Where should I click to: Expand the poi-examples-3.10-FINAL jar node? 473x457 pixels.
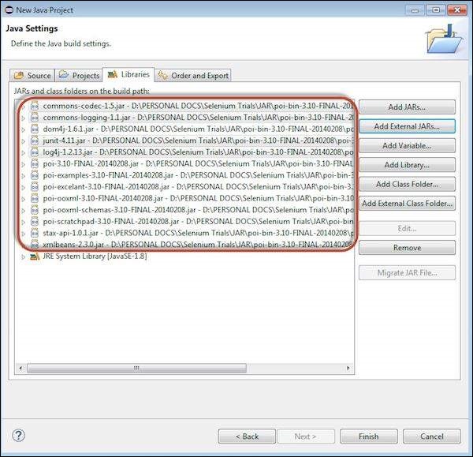coord(23,176)
